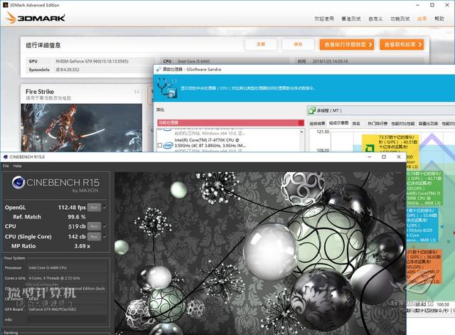This screenshot has width=455, height=335.
Task: Run the OpenGL test in Cinebench
Action: (94, 207)
